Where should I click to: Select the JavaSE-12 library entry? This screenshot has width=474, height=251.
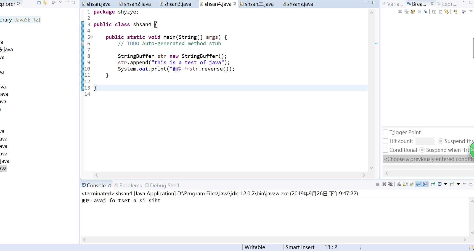tap(20, 20)
